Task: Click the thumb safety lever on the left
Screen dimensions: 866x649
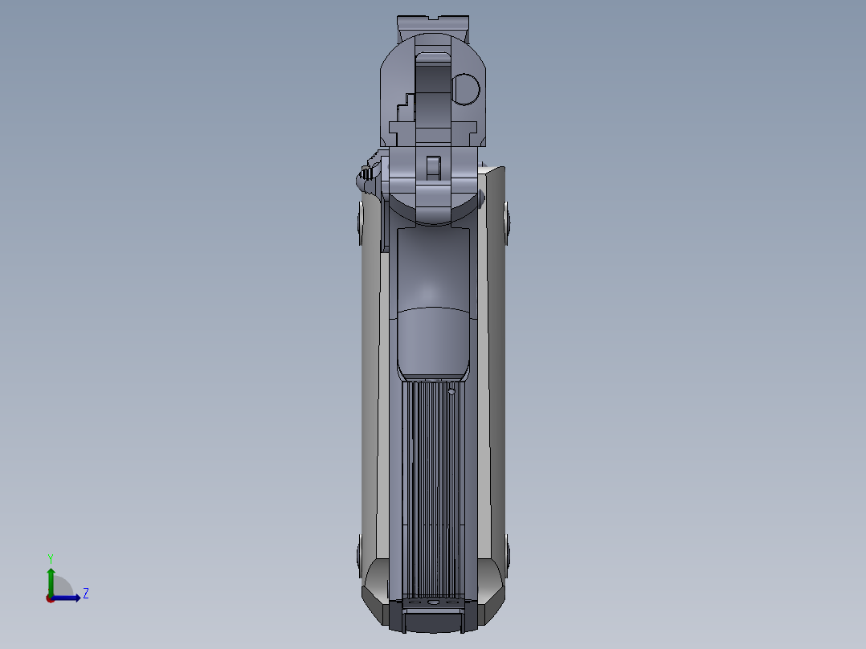Action: point(366,173)
